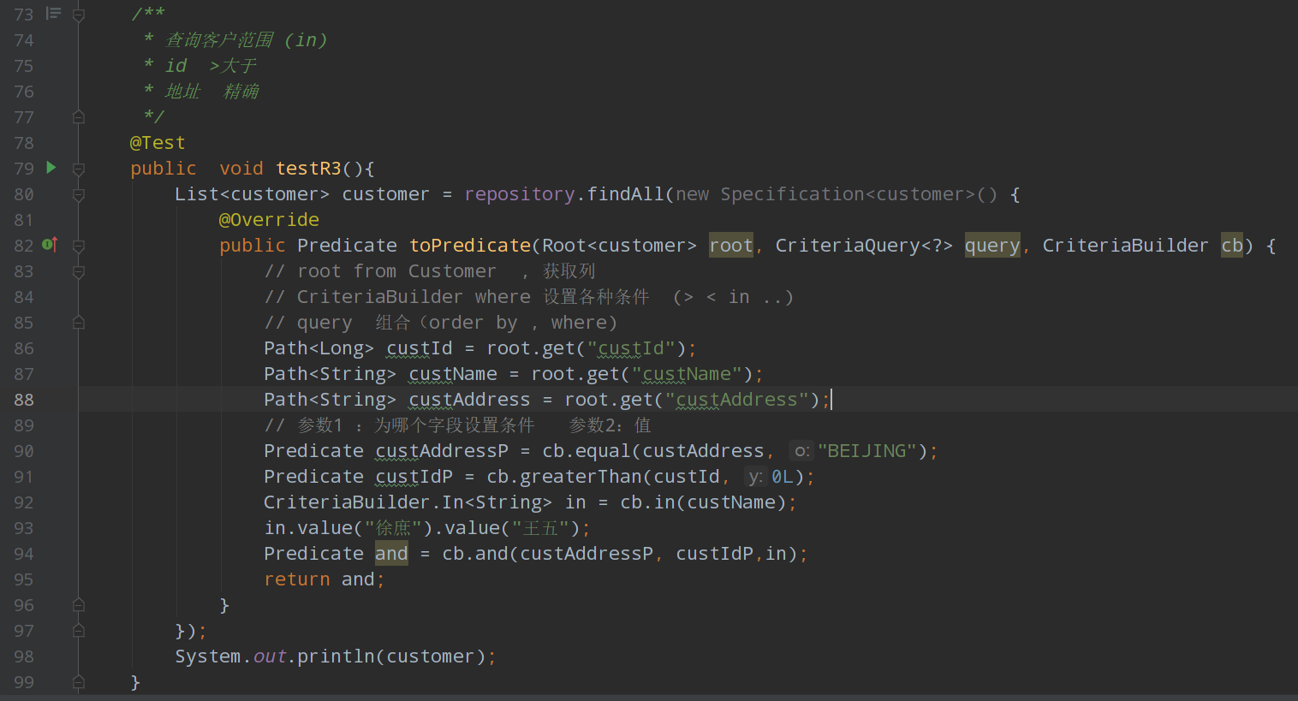Click the "徐庶" string value
The height and width of the screenshot is (701, 1298).
pos(393,528)
